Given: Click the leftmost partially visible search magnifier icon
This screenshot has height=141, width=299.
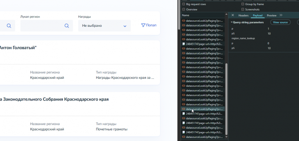Looking at the screenshot, I should click(x=9, y=26).
